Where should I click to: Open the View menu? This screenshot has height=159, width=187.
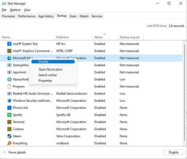click(x=27, y=10)
